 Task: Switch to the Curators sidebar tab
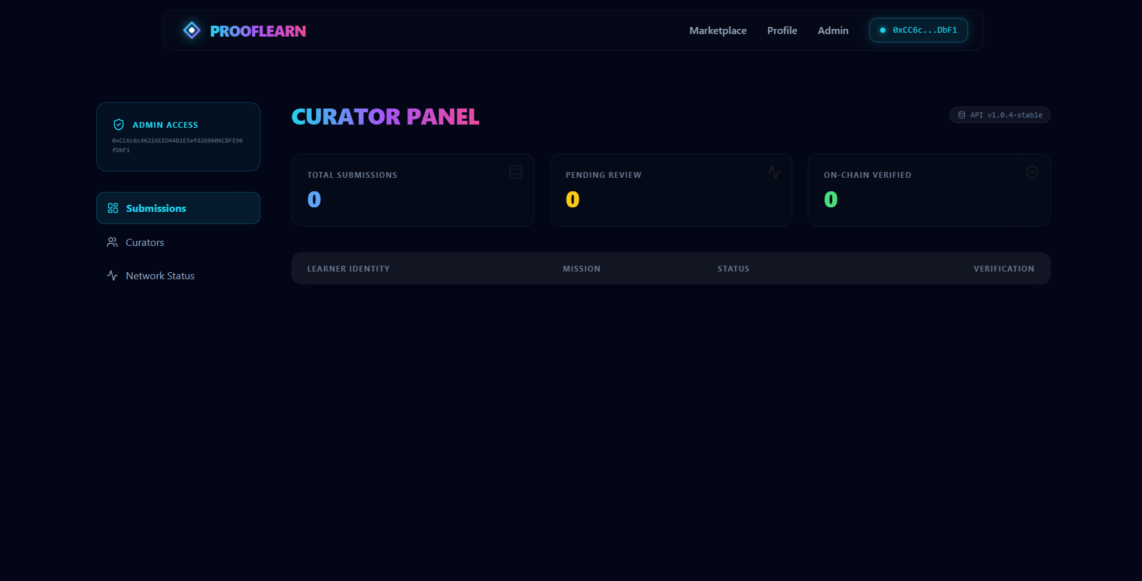point(145,242)
